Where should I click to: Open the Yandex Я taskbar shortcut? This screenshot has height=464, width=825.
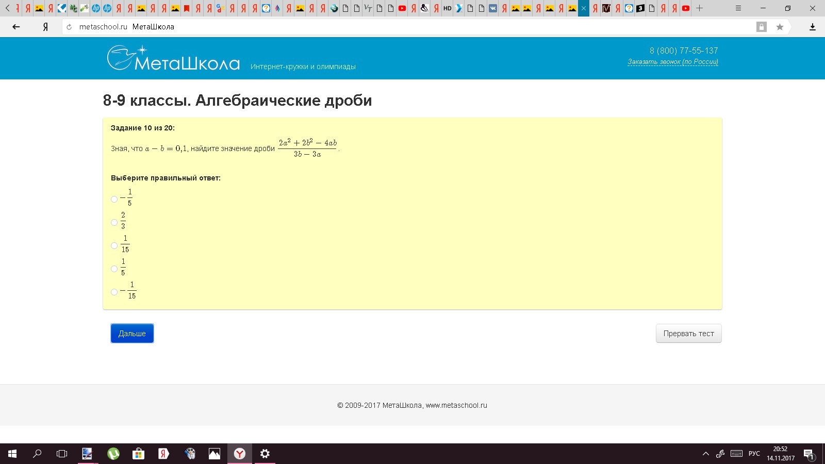click(163, 454)
